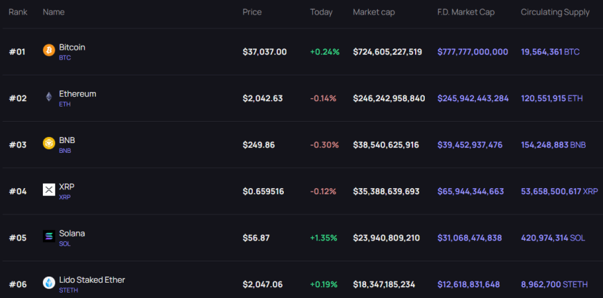Sort by the F.D. Market Cap header
The height and width of the screenshot is (298, 603).
point(466,12)
